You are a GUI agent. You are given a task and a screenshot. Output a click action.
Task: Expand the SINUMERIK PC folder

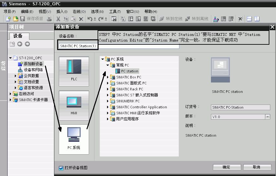[x=108, y=101]
